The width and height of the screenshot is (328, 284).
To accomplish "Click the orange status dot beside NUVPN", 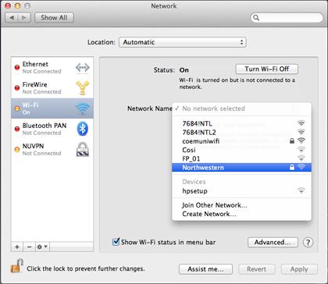I will tap(17, 150).
